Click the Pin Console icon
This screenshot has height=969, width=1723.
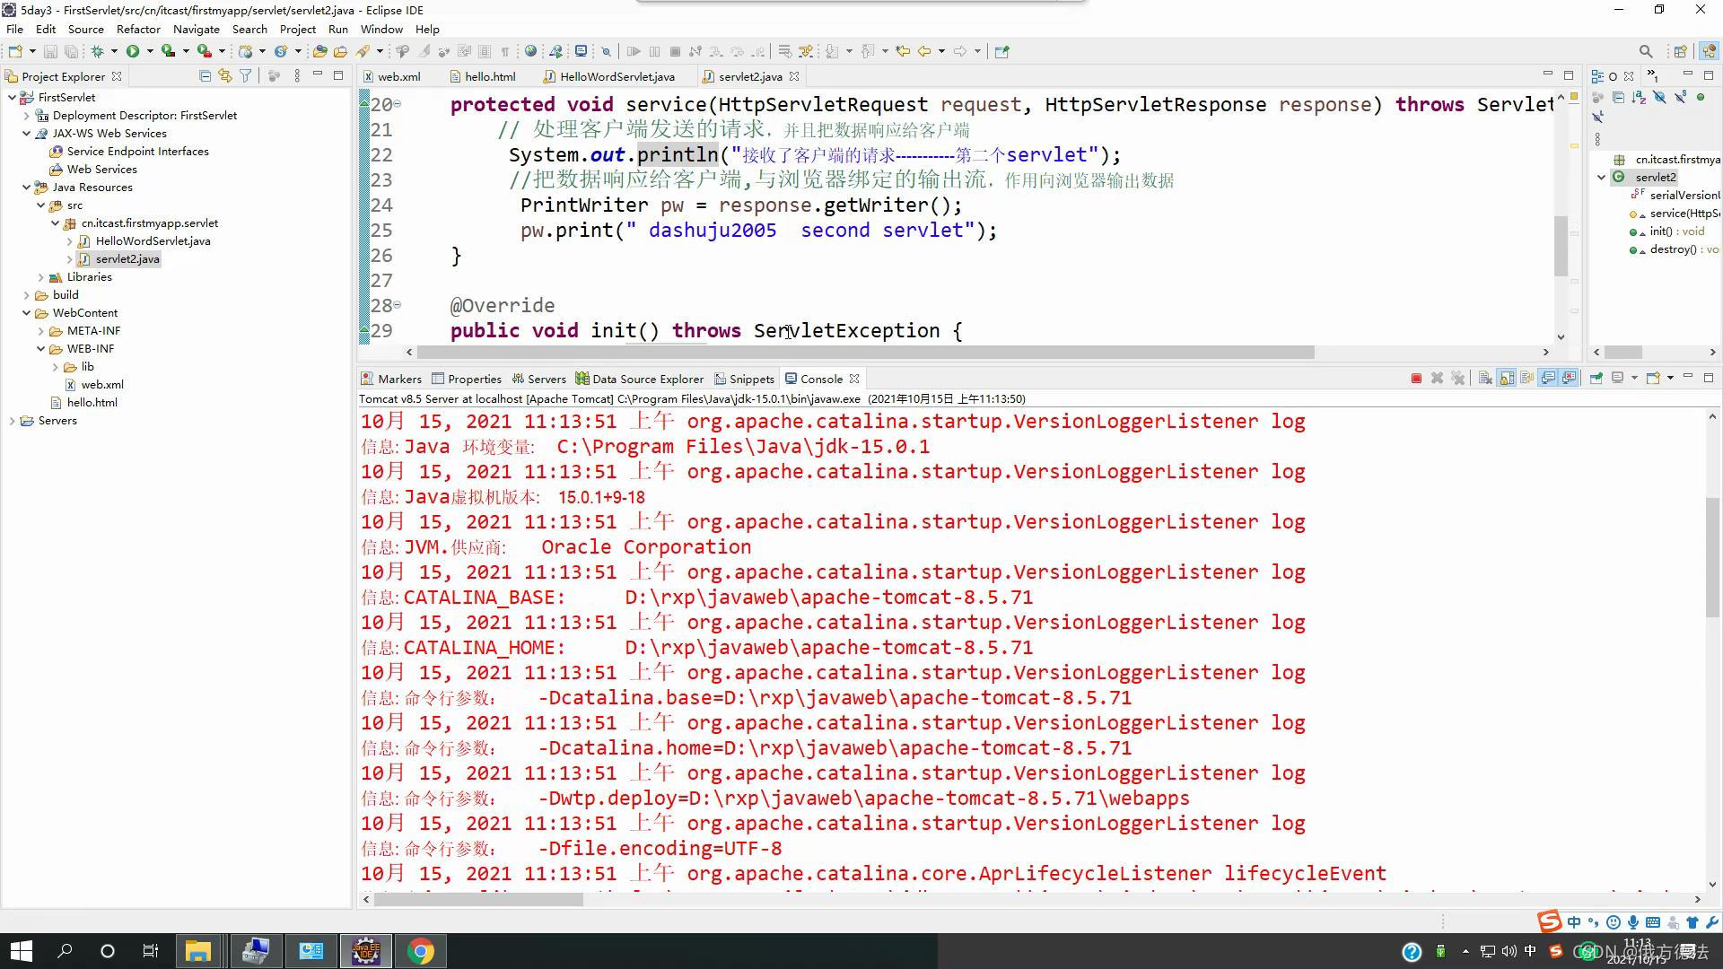(x=1596, y=379)
